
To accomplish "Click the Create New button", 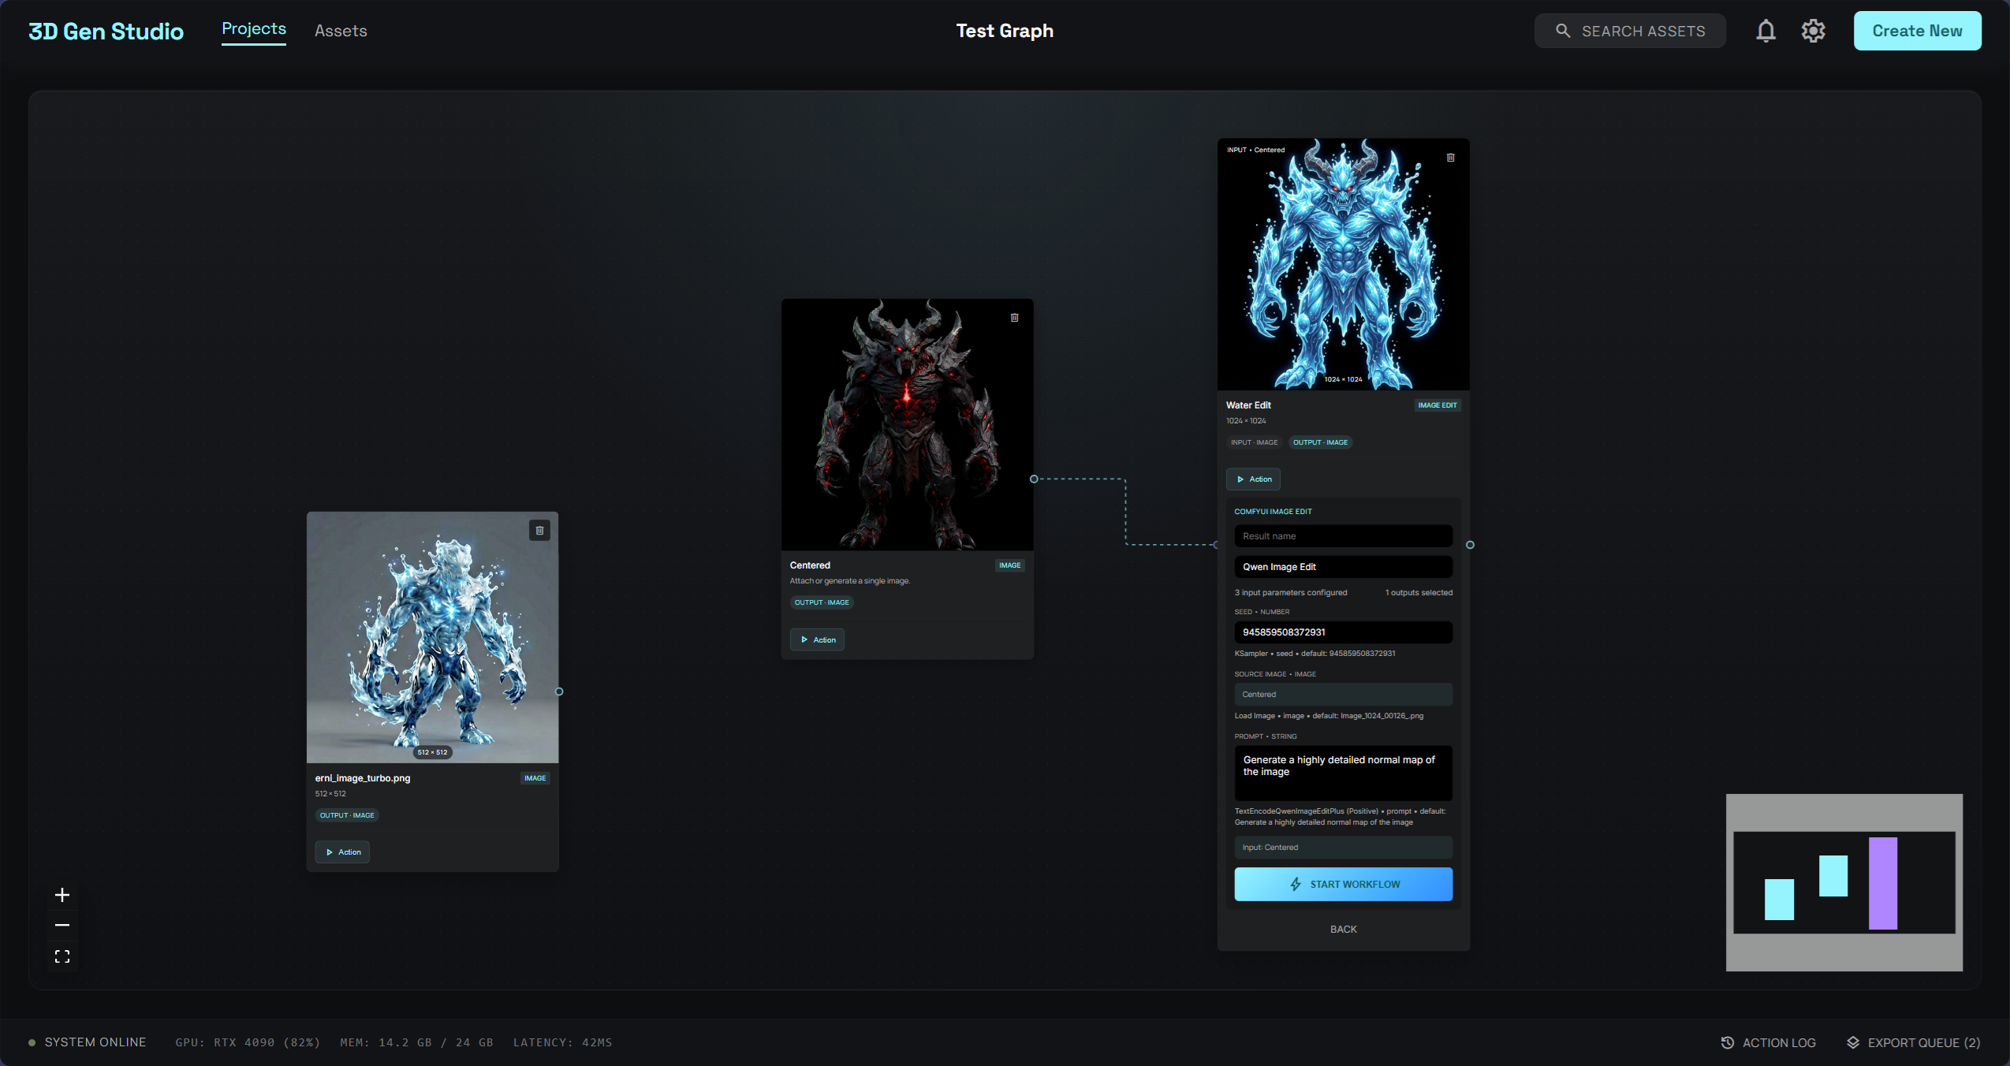I will click(1916, 31).
